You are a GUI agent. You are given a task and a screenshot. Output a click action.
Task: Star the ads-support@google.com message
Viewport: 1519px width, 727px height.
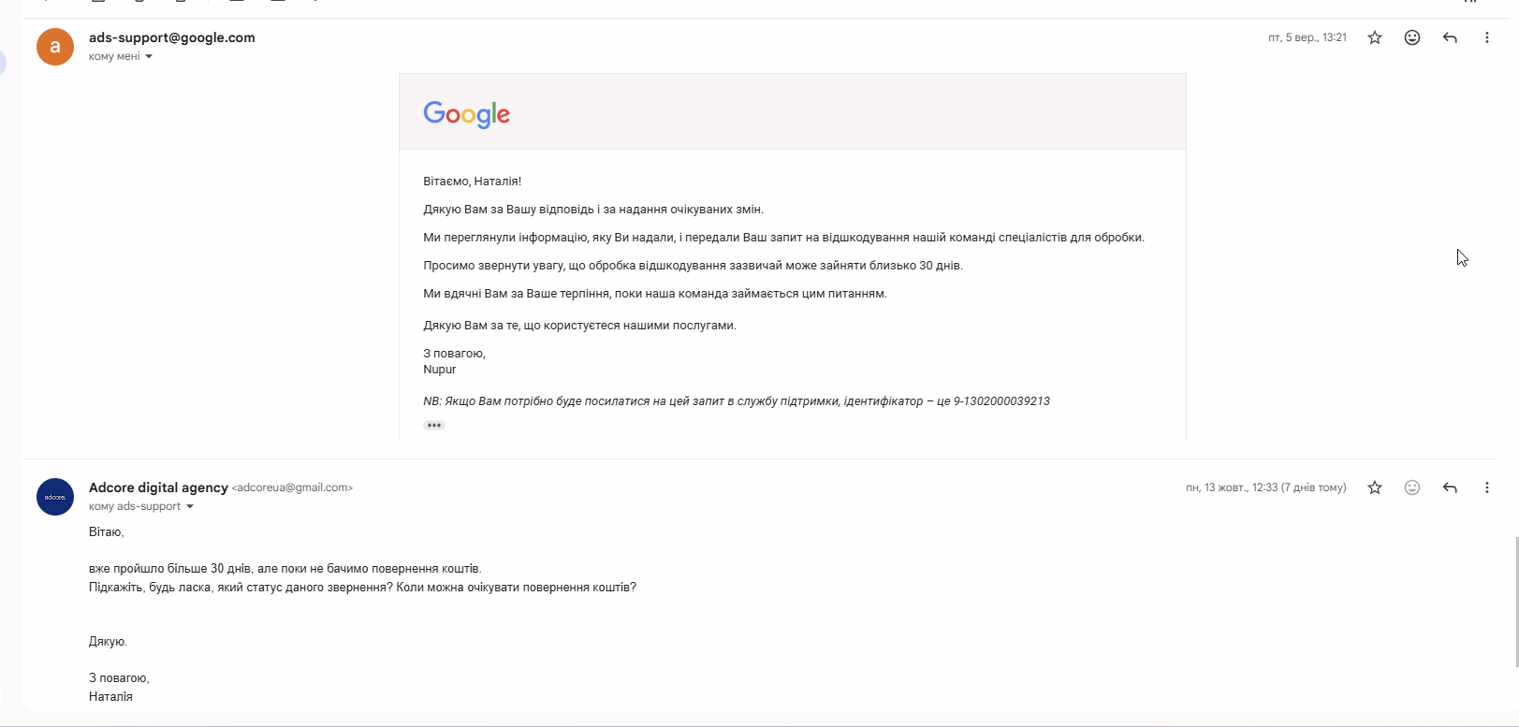tap(1375, 37)
